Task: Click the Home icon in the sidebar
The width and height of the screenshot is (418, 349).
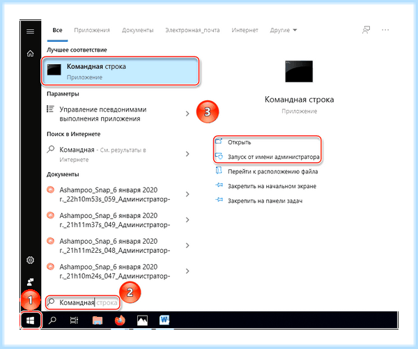Action: 31,54
